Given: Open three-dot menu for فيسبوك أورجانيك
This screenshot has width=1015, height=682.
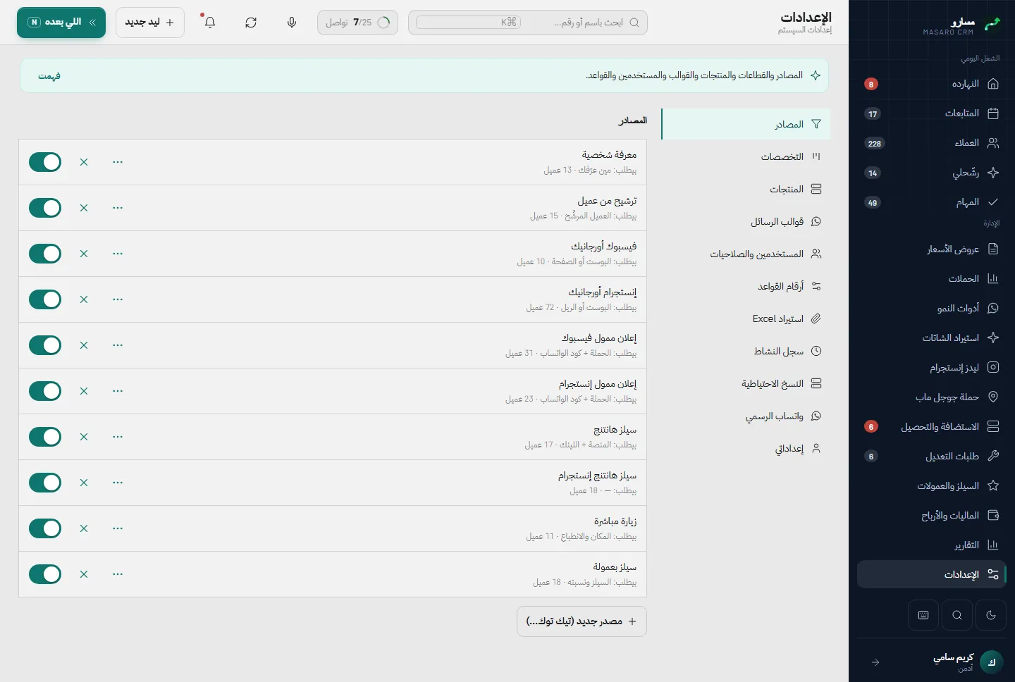Looking at the screenshot, I should [x=118, y=254].
